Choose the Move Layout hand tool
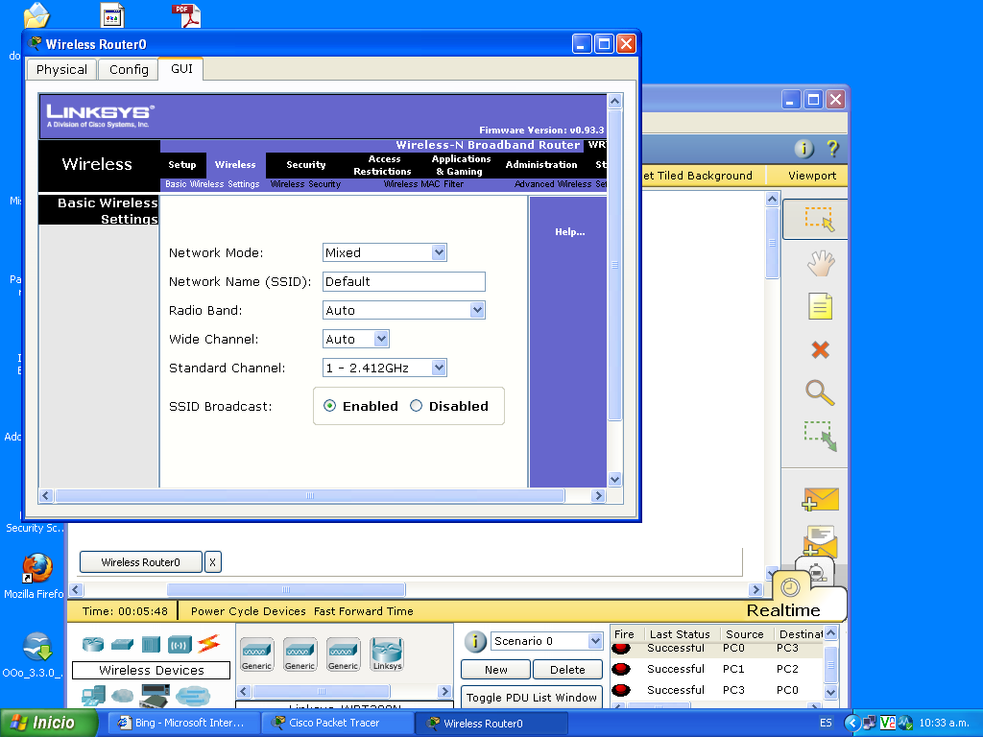 820,263
